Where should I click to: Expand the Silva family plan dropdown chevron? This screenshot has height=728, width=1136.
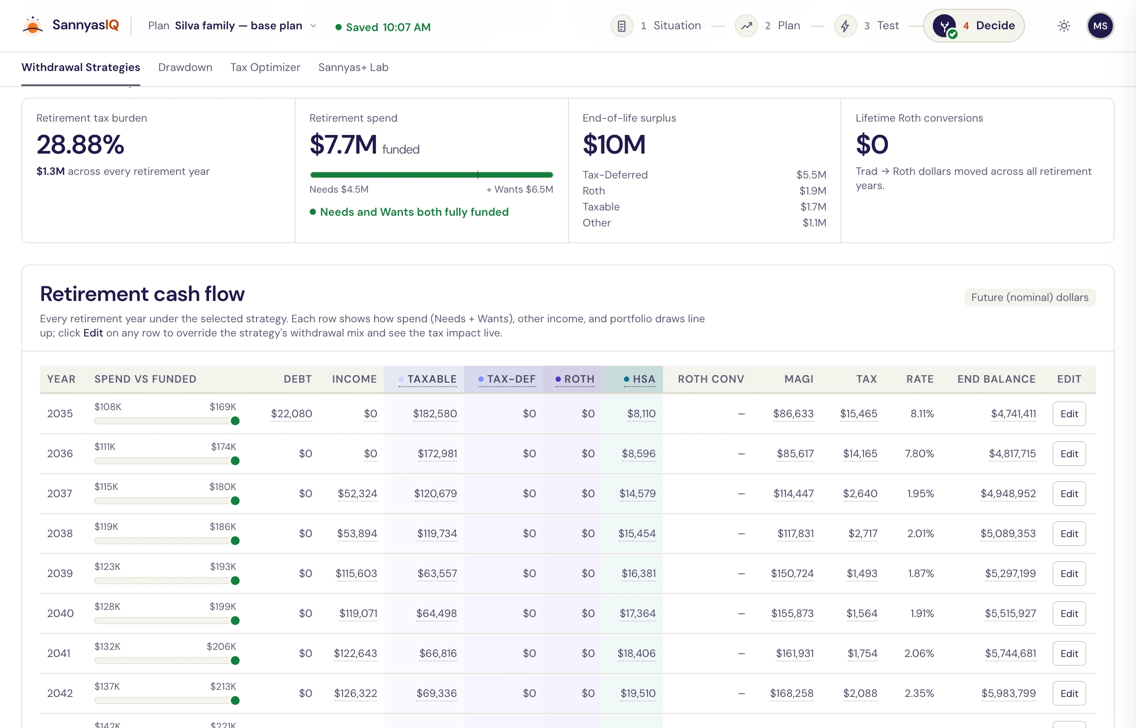(313, 26)
